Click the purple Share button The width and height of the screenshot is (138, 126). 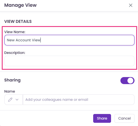pyautogui.click(x=102, y=118)
